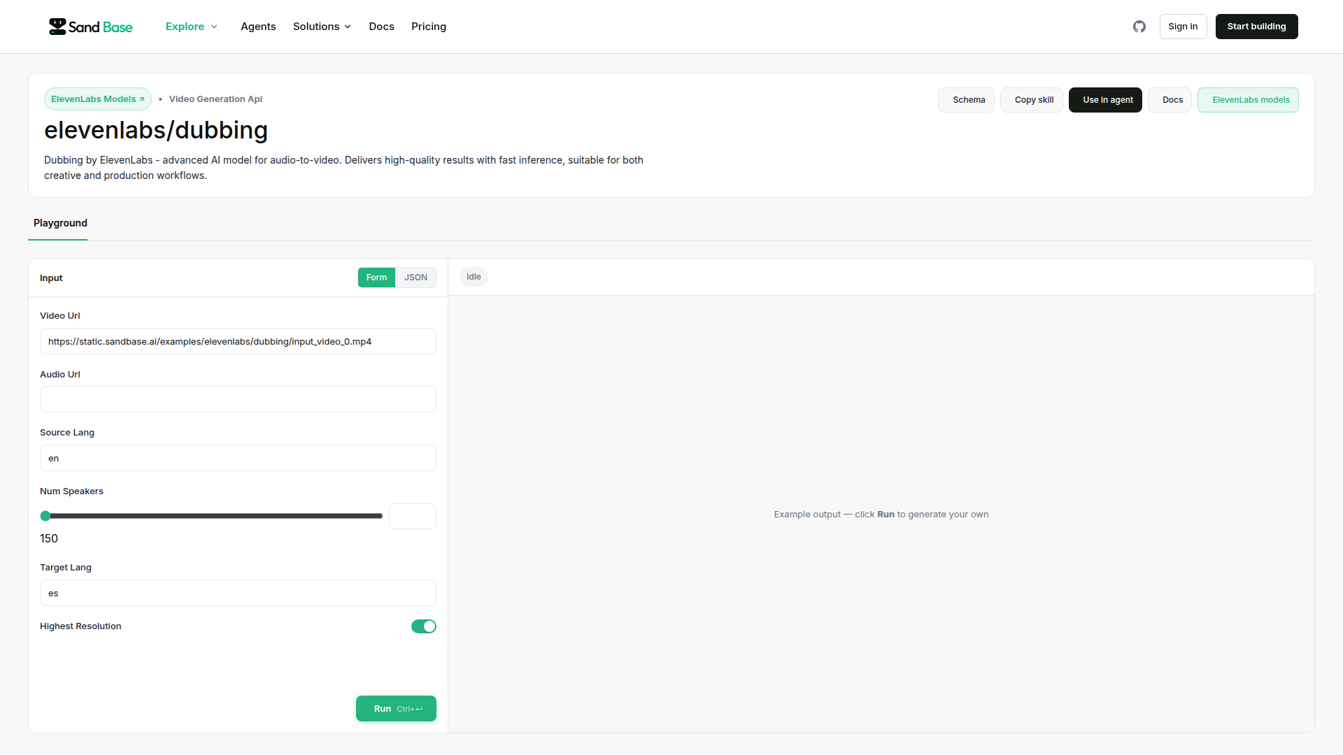Click the Copy skill button
Screen dimensions: 1343x755
click(1032, 100)
